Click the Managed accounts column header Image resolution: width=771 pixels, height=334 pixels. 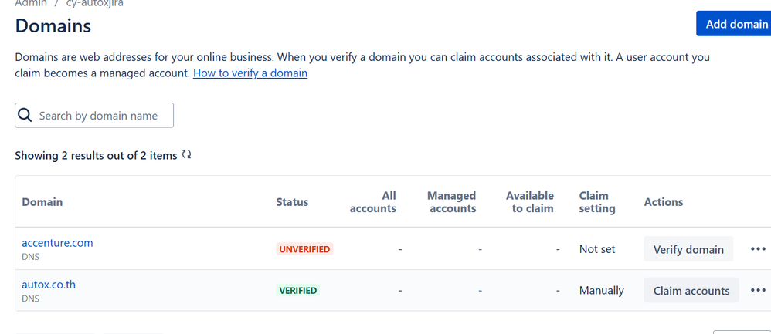pos(451,202)
